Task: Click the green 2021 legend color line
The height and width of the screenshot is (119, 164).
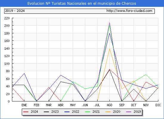Action: tap(88, 112)
